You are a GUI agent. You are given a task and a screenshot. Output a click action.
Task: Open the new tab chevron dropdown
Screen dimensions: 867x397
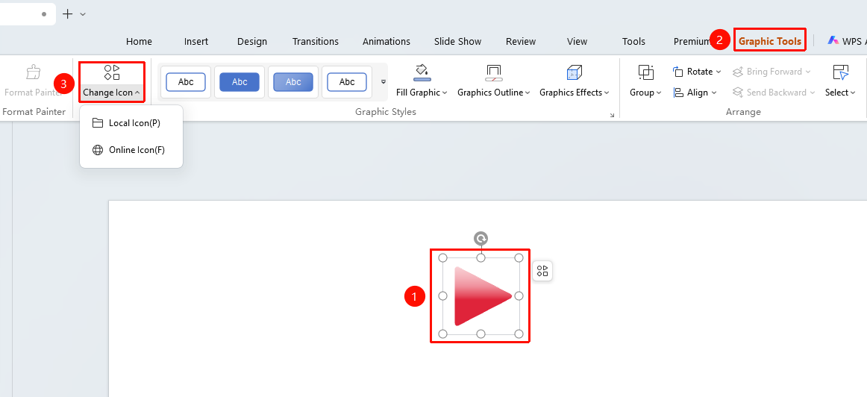pyautogui.click(x=83, y=14)
